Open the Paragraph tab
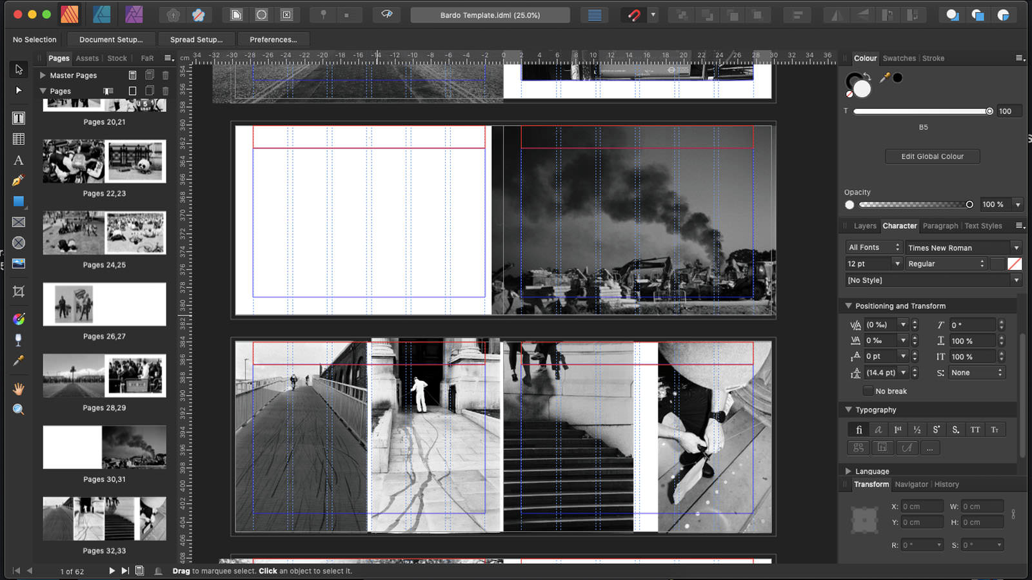Viewport: 1032px width, 580px height. pyautogui.click(x=940, y=226)
